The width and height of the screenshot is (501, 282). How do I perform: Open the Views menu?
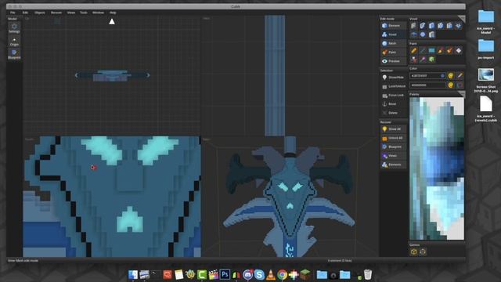(x=71, y=13)
